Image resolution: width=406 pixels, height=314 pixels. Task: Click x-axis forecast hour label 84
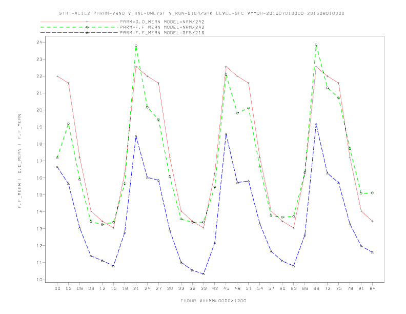tap(373, 288)
